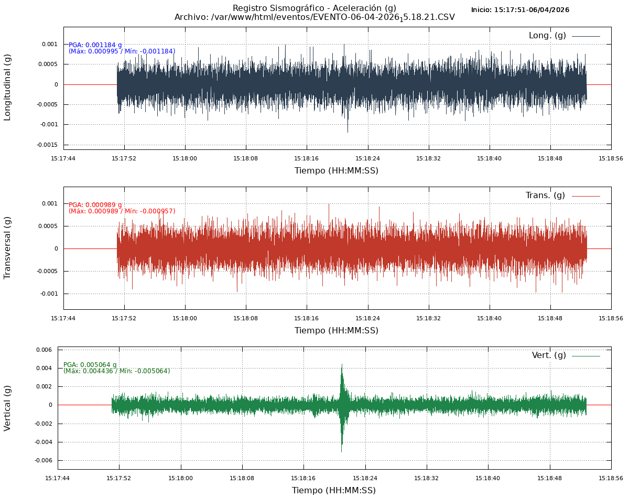
Task: Select the Vert. legend line sample
Action: (x=585, y=356)
